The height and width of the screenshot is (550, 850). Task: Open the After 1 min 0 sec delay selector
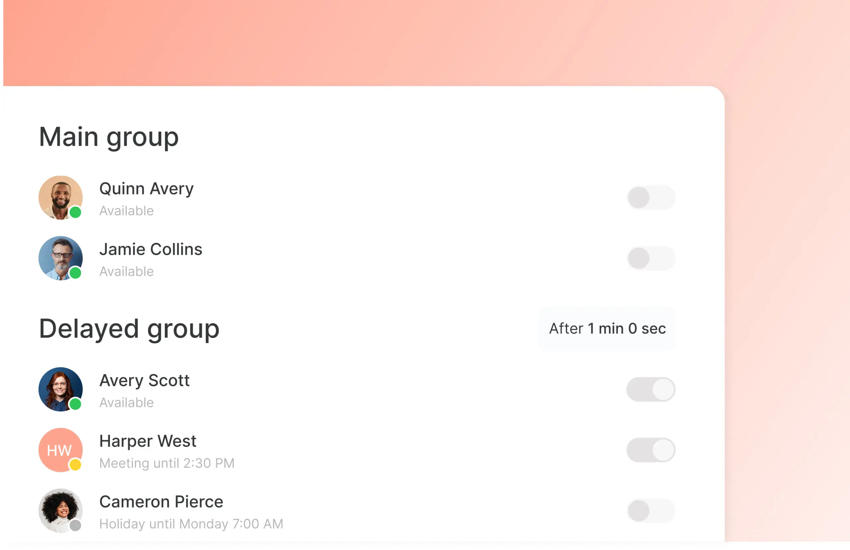(607, 329)
